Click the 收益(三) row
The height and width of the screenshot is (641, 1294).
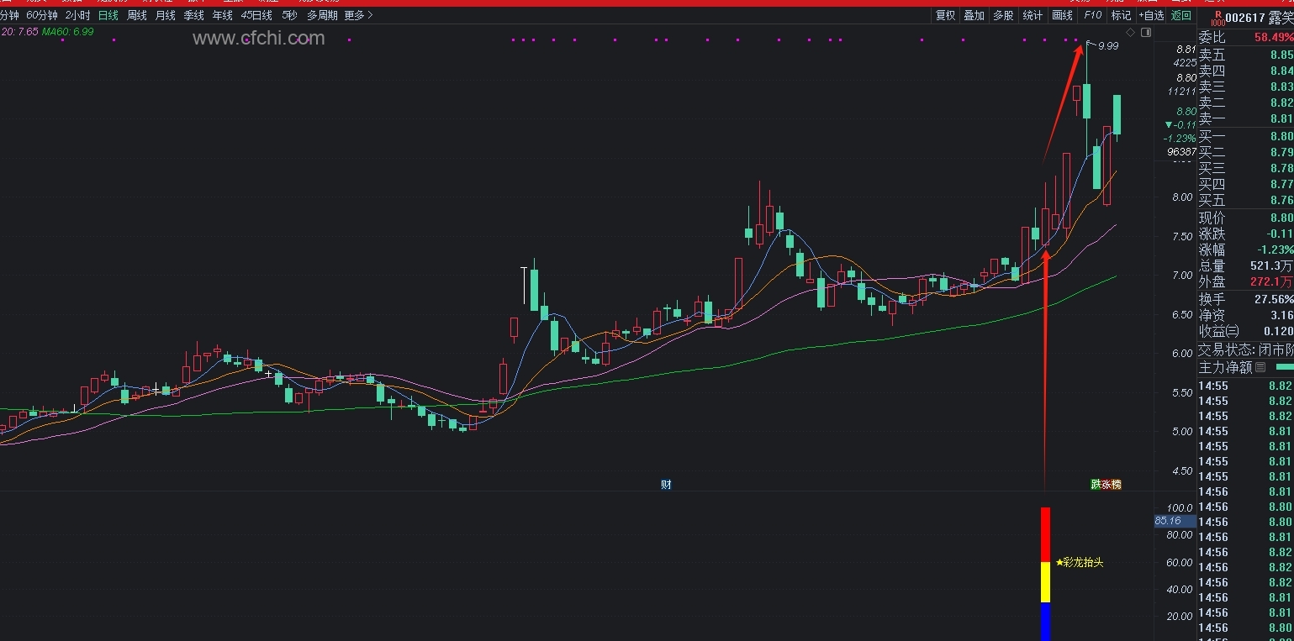(1245, 331)
